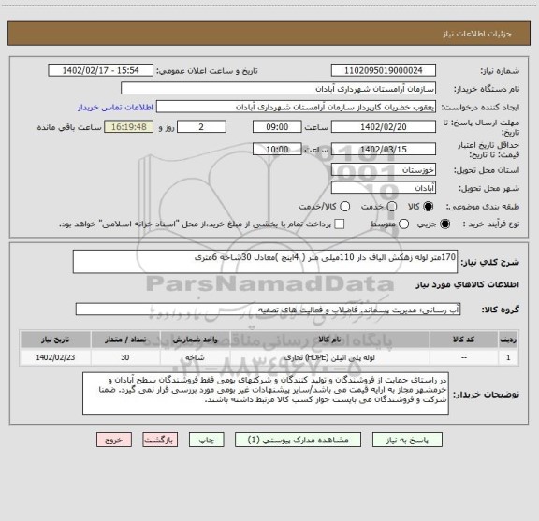This screenshot has width=539, height=521.
Task: Click the announcement date field 1402/02/17 - 15:54
Action: click(x=101, y=70)
